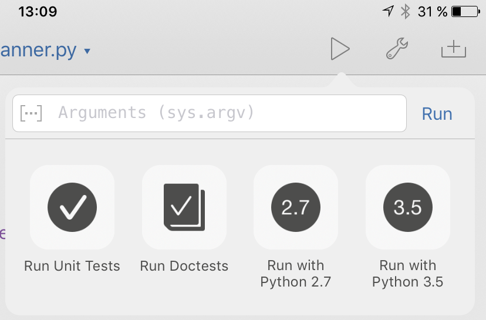Tap the bracketed ellipsis arguments icon
Viewport: 486px width, 320px height.
[x=31, y=113]
